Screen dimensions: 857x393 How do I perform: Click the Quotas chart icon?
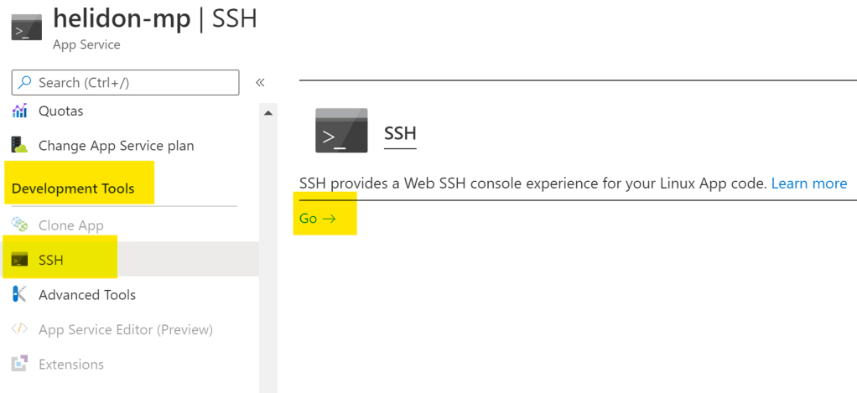[19, 111]
